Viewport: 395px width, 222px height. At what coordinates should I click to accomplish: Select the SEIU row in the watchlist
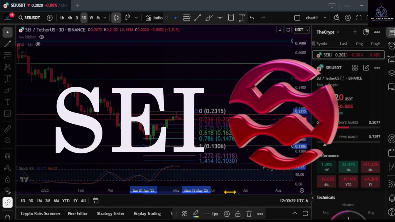(x=348, y=55)
